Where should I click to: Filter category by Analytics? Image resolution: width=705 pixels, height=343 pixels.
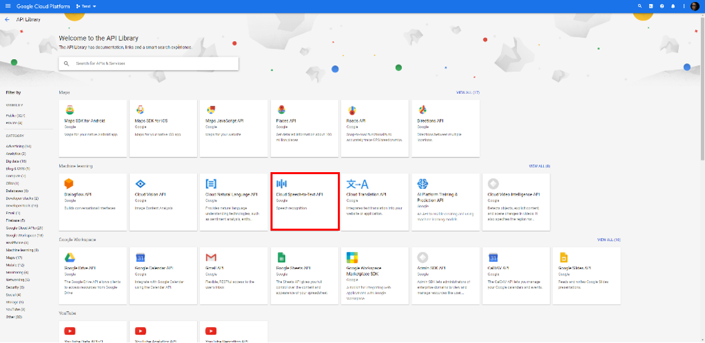(16, 154)
